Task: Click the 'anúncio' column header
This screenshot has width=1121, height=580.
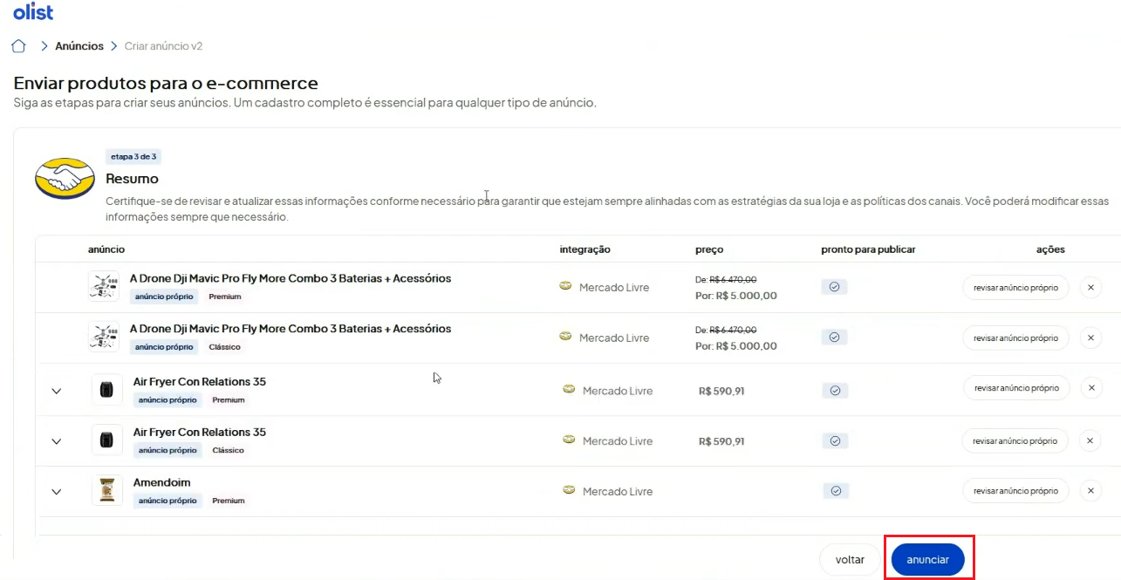Action: coord(106,249)
